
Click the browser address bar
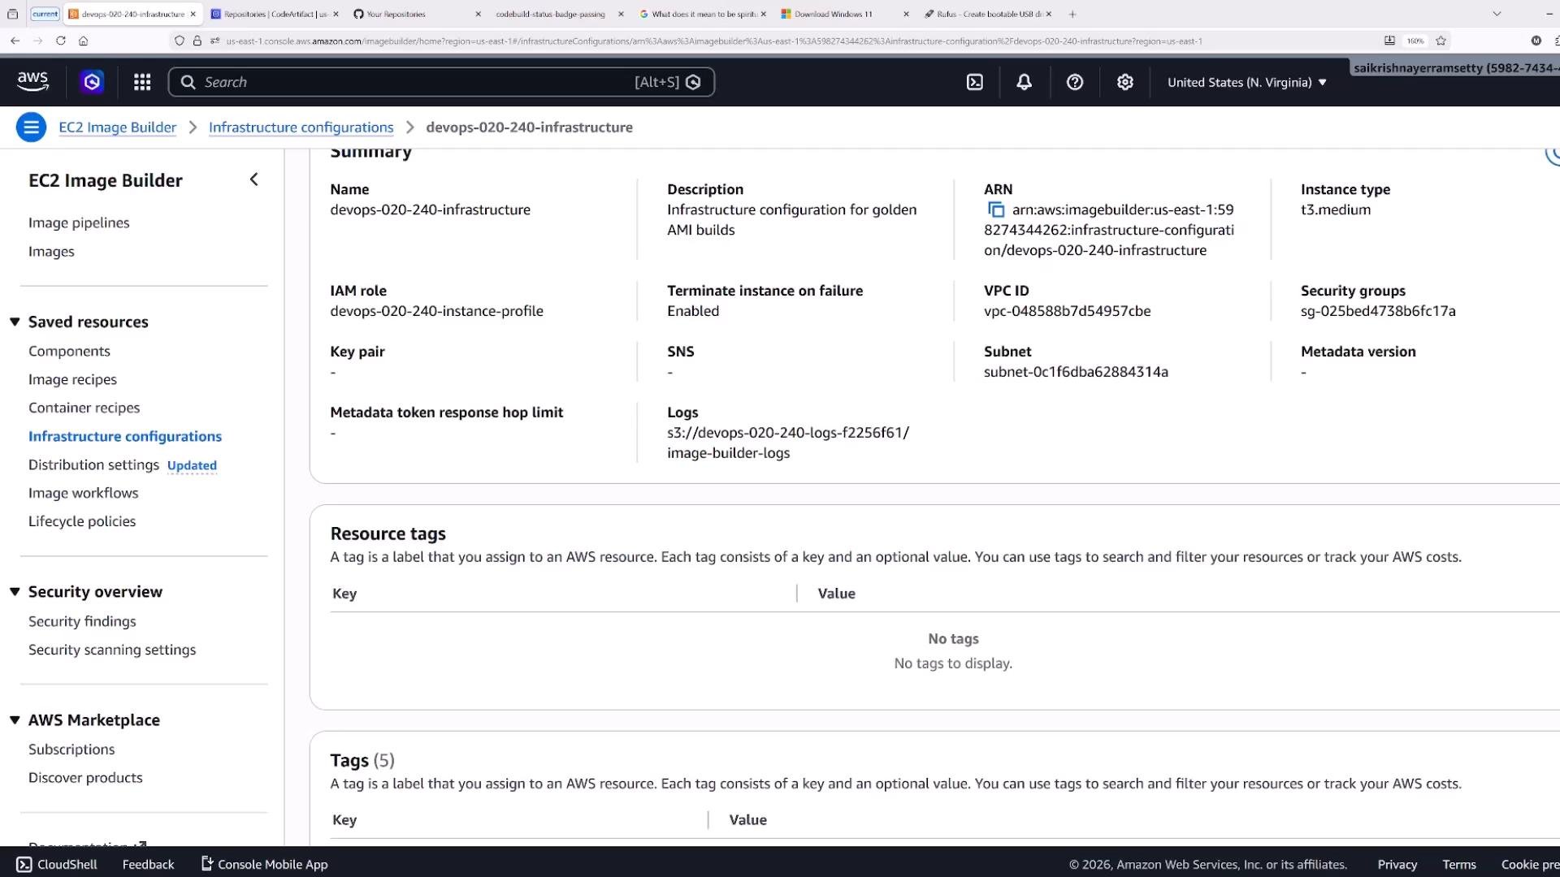click(x=780, y=41)
